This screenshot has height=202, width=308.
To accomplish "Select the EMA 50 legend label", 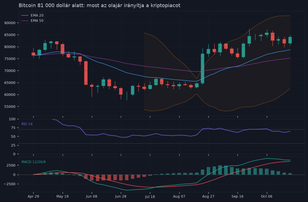I will [x=37, y=21].
